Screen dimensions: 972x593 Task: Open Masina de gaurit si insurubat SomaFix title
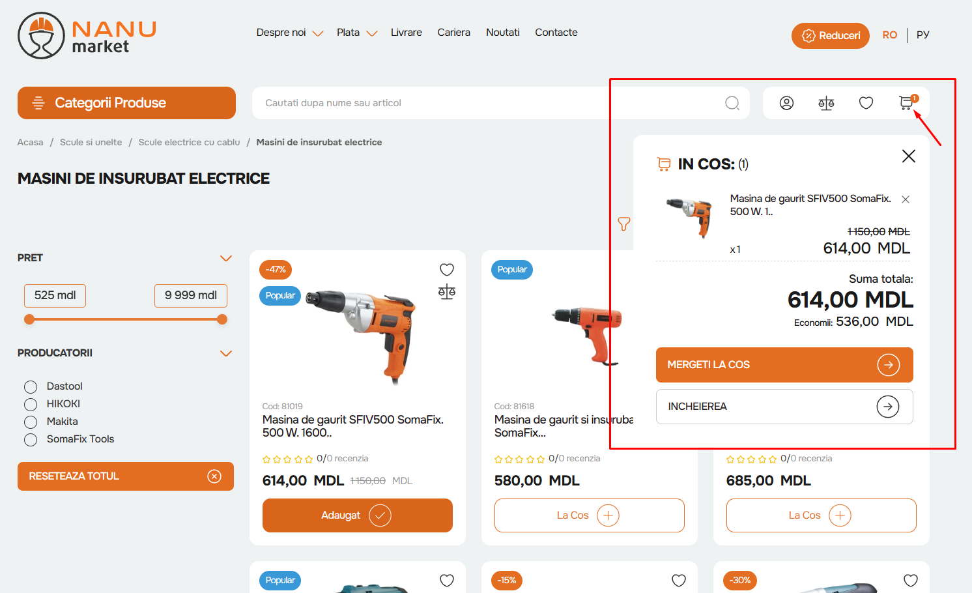click(564, 426)
